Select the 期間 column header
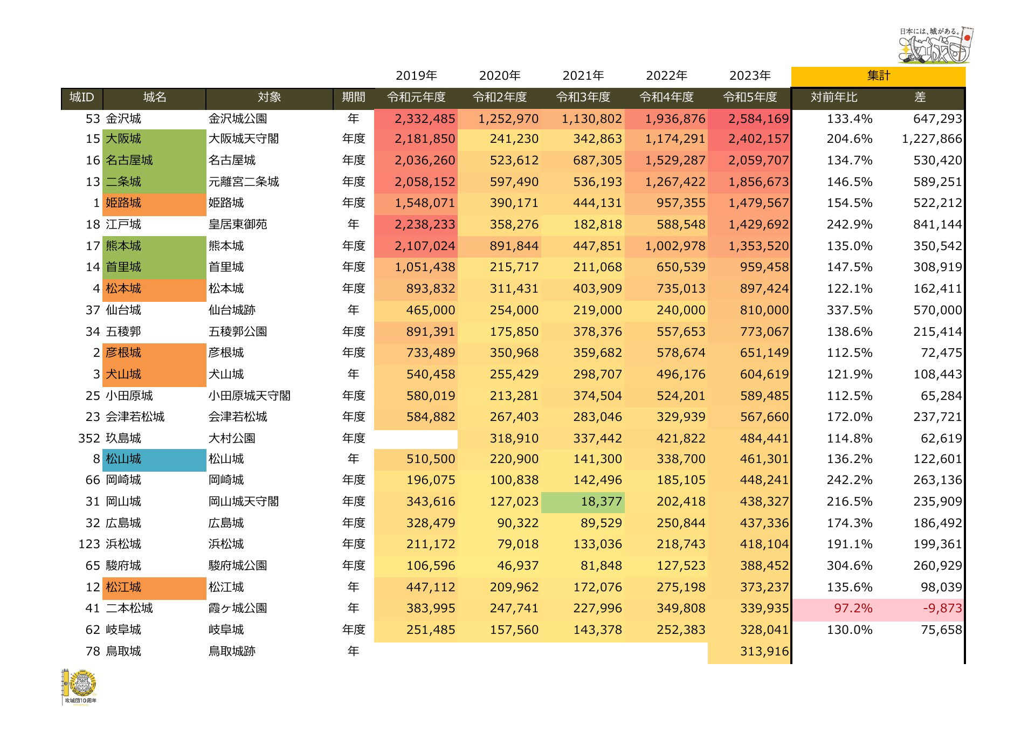This screenshot has height=732, width=1035. click(354, 98)
